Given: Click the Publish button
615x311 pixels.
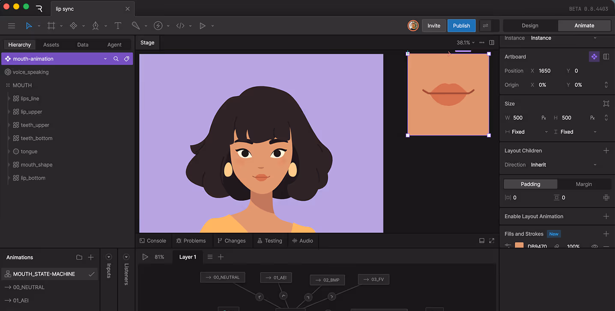Looking at the screenshot, I should [461, 26].
